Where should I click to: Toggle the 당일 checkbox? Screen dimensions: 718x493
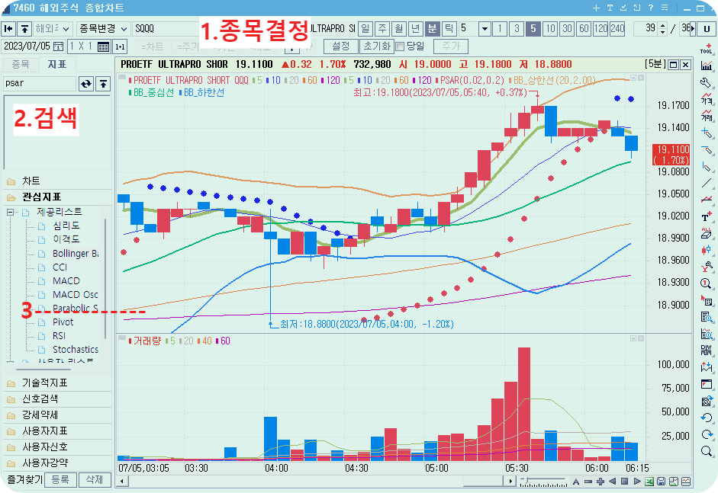[x=400, y=46]
